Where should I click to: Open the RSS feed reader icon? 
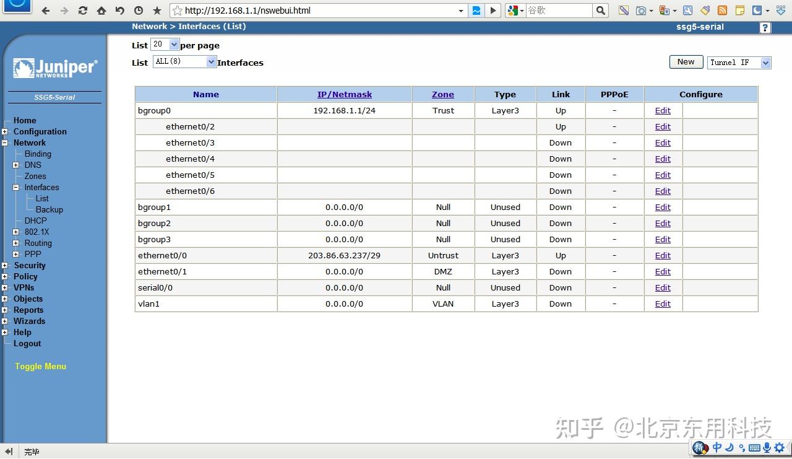721,11
